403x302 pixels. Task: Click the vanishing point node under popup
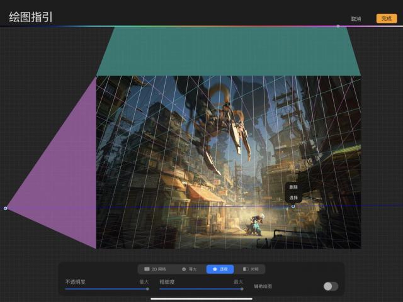[293, 206]
